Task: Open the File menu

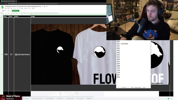Action: (6, 8)
